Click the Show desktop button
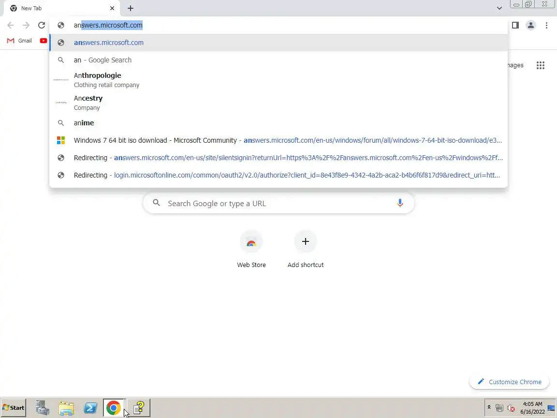This screenshot has width=557, height=418. point(552,408)
